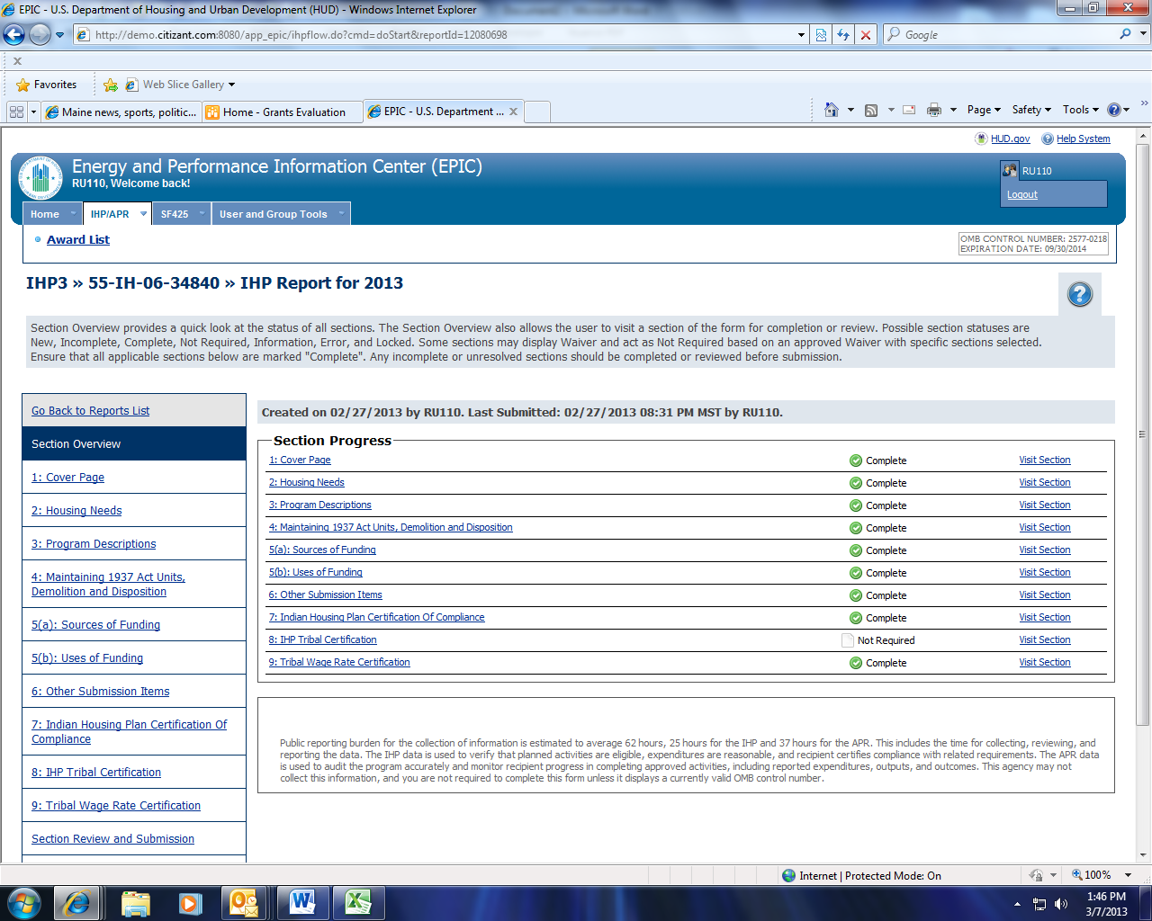The width and height of the screenshot is (1152, 921).
Task: Click the search magnifier icon
Action: [x=1125, y=34]
